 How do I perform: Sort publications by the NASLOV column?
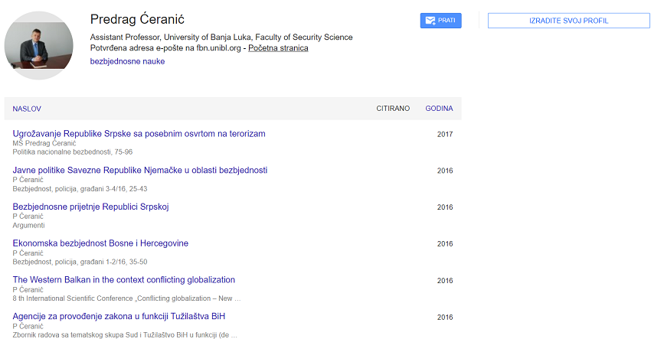(x=27, y=109)
